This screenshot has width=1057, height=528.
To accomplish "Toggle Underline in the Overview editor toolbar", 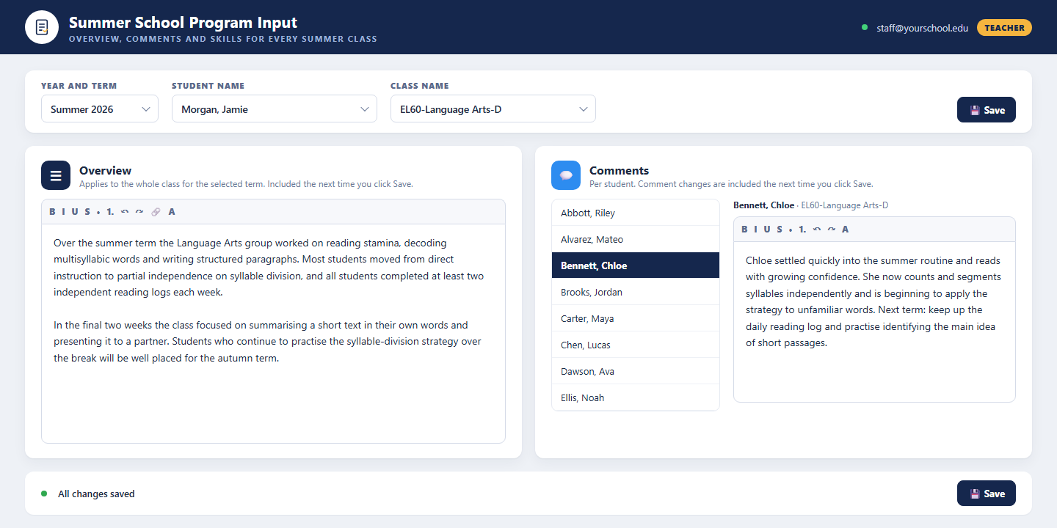I will [x=75, y=212].
